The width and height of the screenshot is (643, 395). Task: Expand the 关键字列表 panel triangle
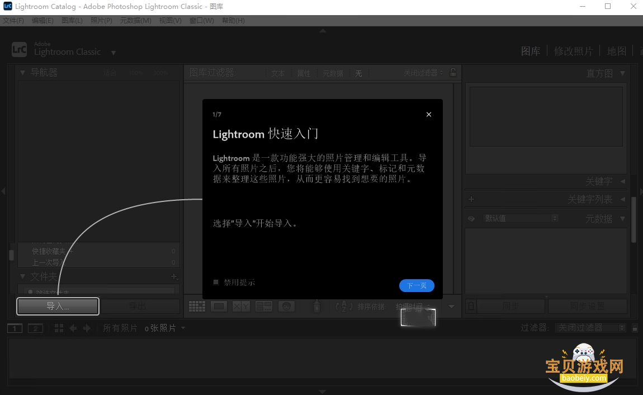622,199
